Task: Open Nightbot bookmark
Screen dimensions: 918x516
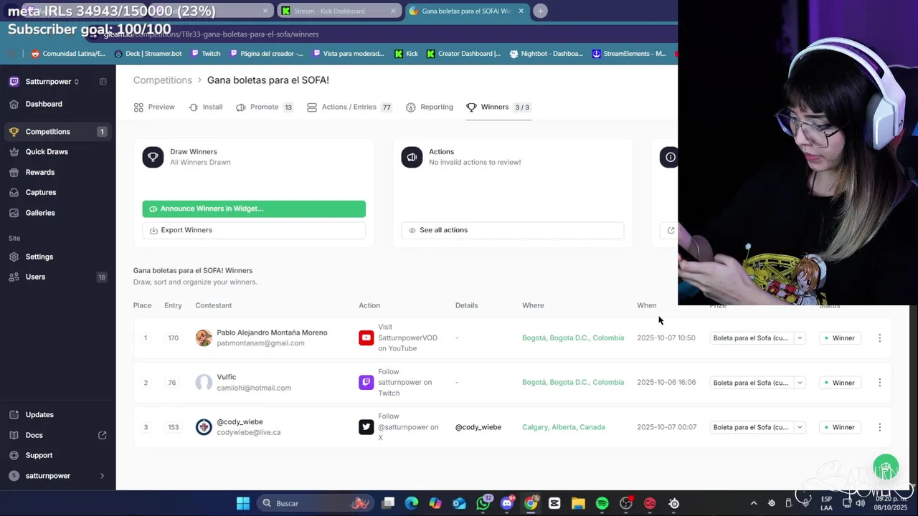Action: (546, 54)
